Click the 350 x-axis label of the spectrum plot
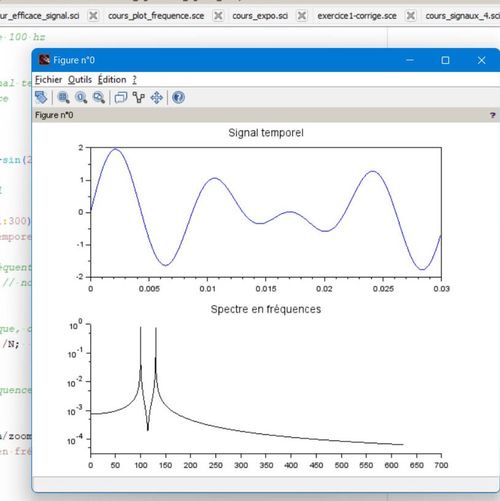Image resolution: width=500 pixels, height=501 pixels. click(266, 465)
